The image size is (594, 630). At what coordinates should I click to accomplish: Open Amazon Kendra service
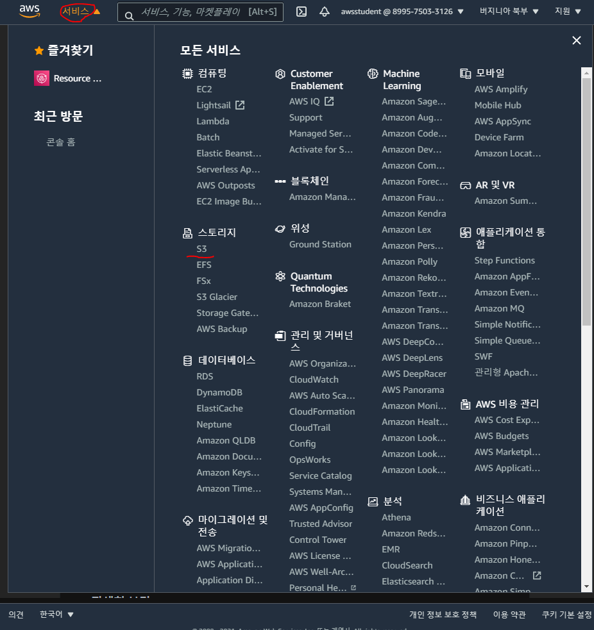(x=414, y=214)
